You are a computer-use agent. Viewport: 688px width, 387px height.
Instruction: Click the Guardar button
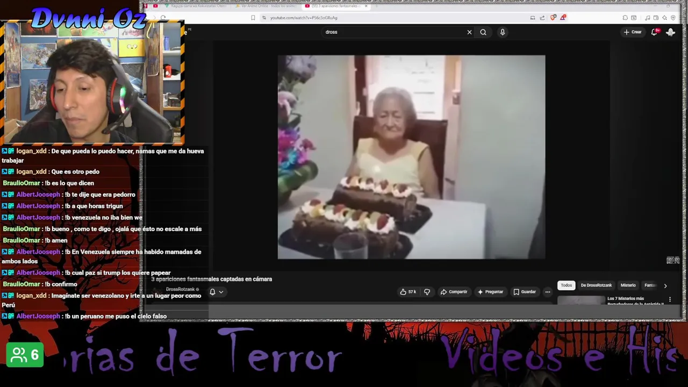[x=525, y=292]
